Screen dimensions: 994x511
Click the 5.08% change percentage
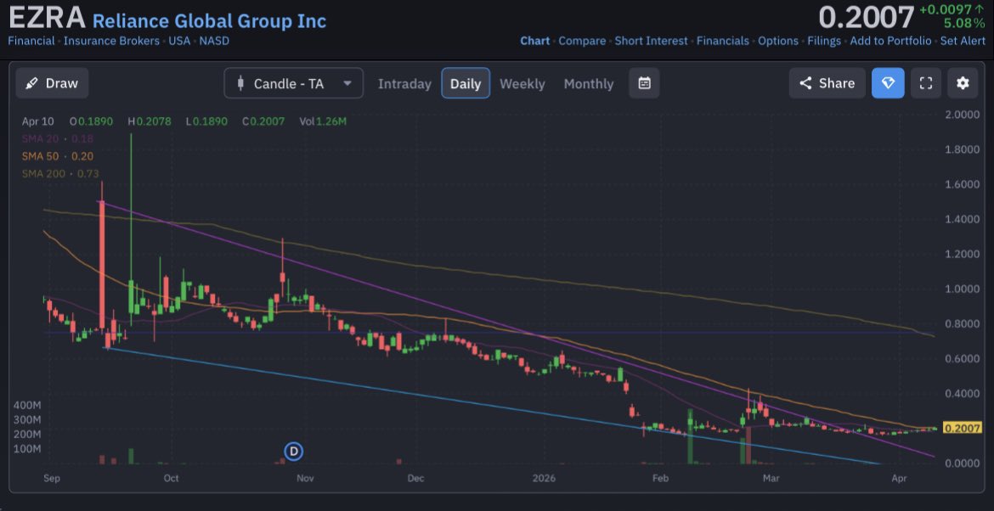click(x=963, y=24)
